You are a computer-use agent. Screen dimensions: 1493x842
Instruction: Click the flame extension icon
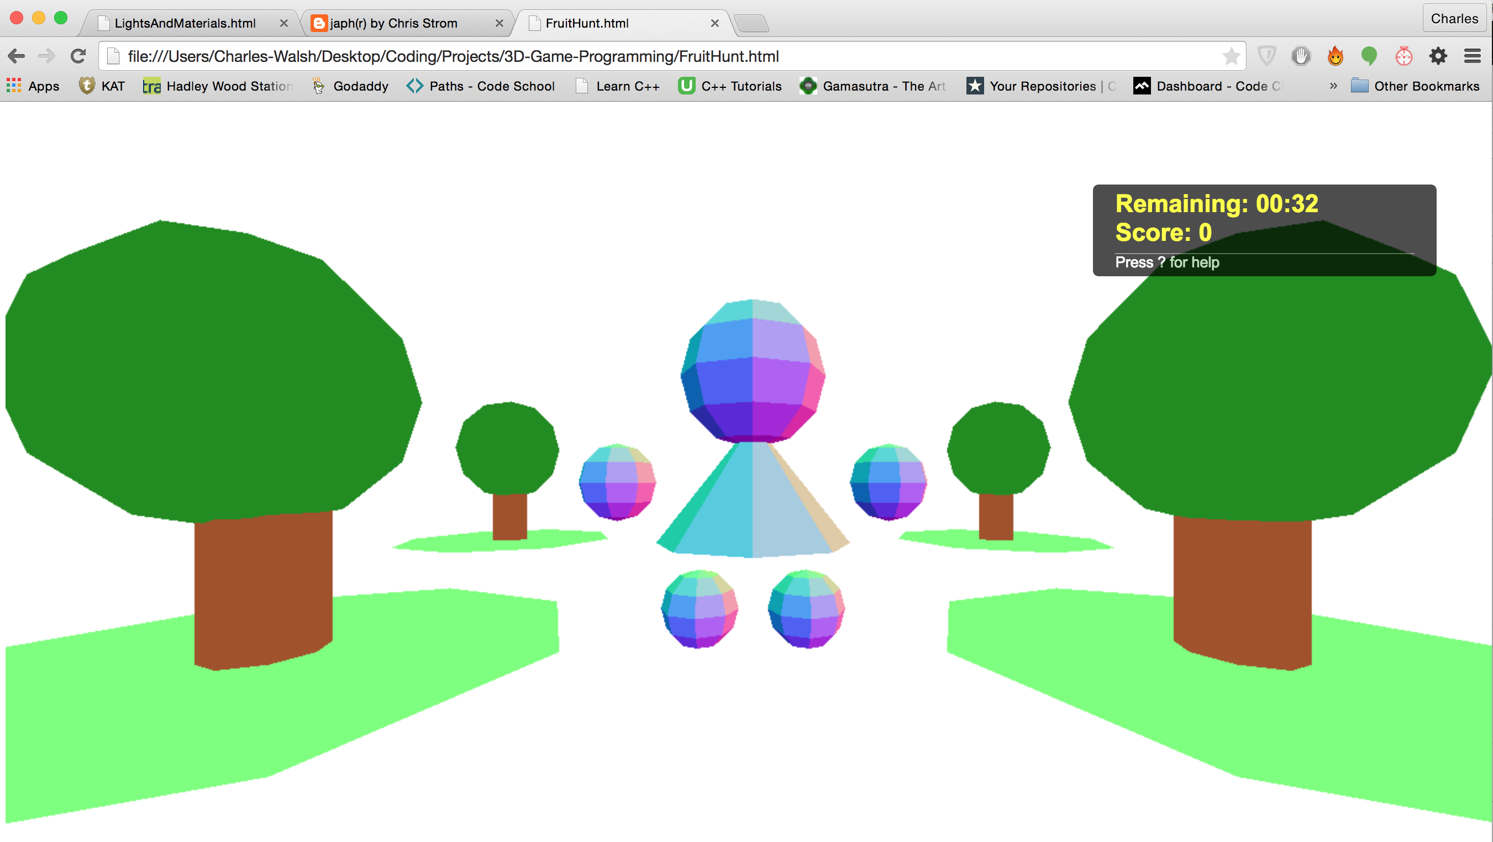(1336, 56)
